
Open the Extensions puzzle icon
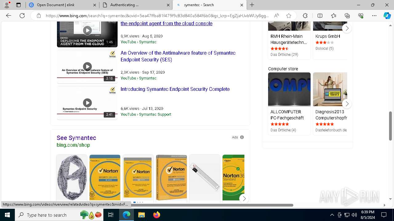305,16
